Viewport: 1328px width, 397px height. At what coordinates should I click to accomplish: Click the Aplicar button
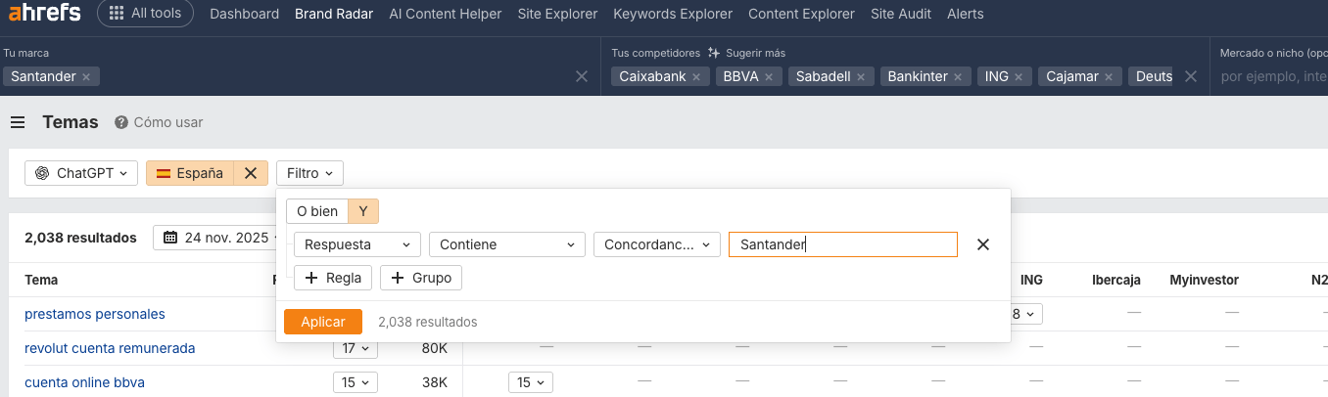coord(322,322)
